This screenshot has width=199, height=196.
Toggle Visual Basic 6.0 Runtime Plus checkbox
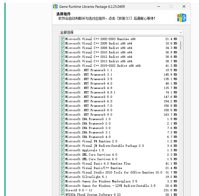pyautogui.click(x=63, y=163)
